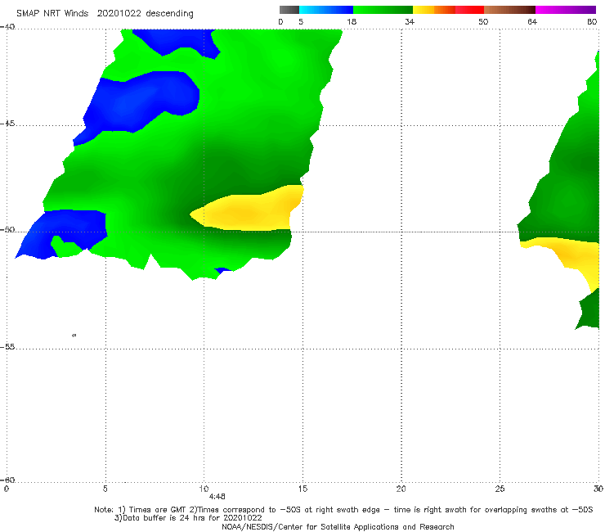The width and height of the screenshot is (605, 532).
Task: Click the note text 'Times are GMT'
Action: 158,510
